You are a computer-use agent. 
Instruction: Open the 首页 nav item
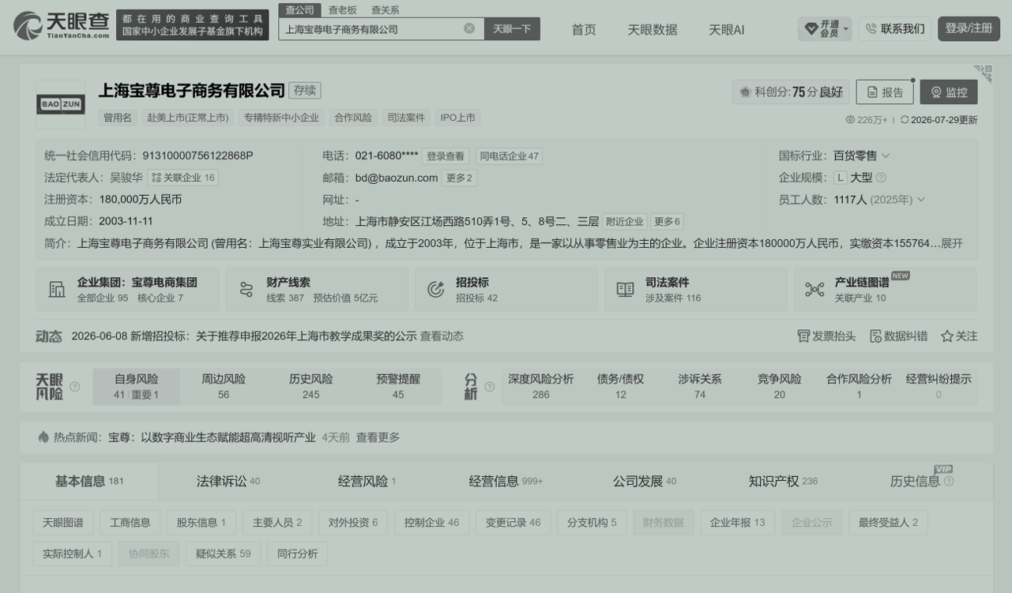tap(584, 29)
